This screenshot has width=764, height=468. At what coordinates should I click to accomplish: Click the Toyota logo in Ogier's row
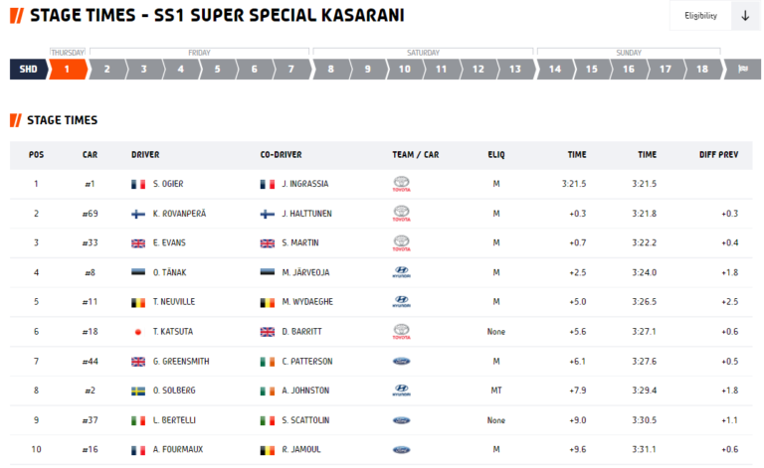(402, 184)
